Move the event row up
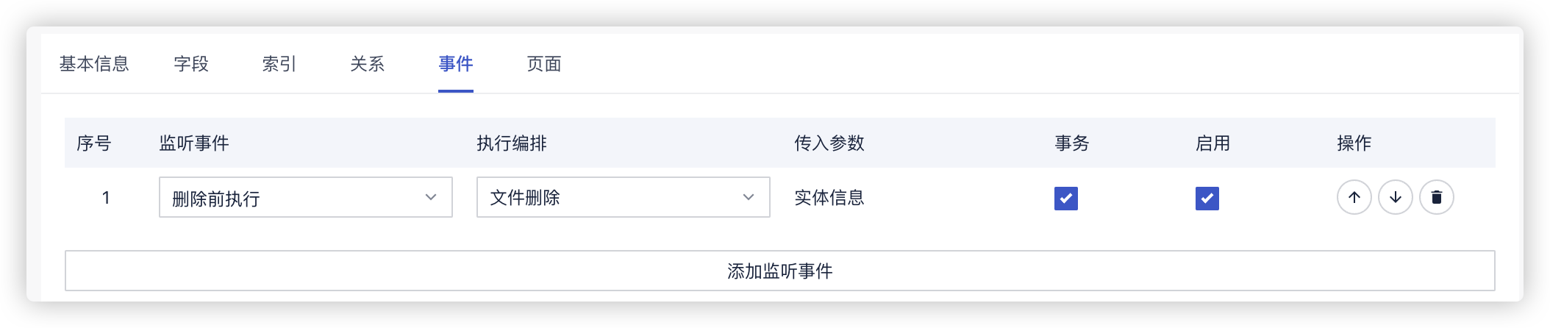Image resolution: width=1550 pixels, height=328 pixels. [x=1354, y=197]
